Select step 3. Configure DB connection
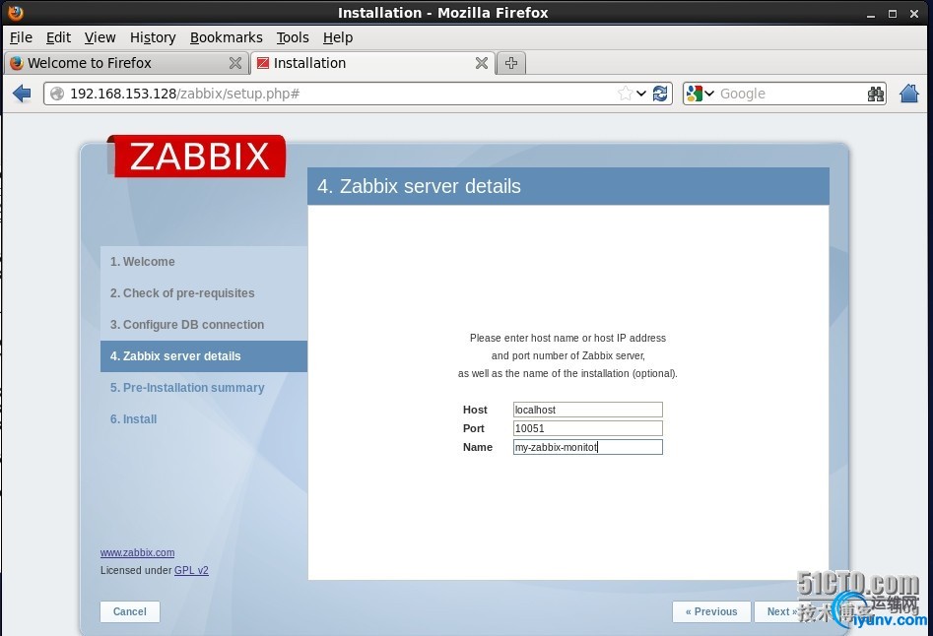 click(204, 325)
